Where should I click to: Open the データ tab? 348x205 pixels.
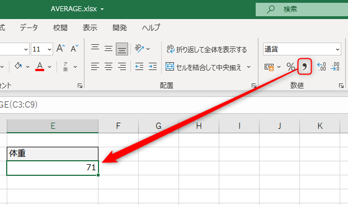point(29,28)
